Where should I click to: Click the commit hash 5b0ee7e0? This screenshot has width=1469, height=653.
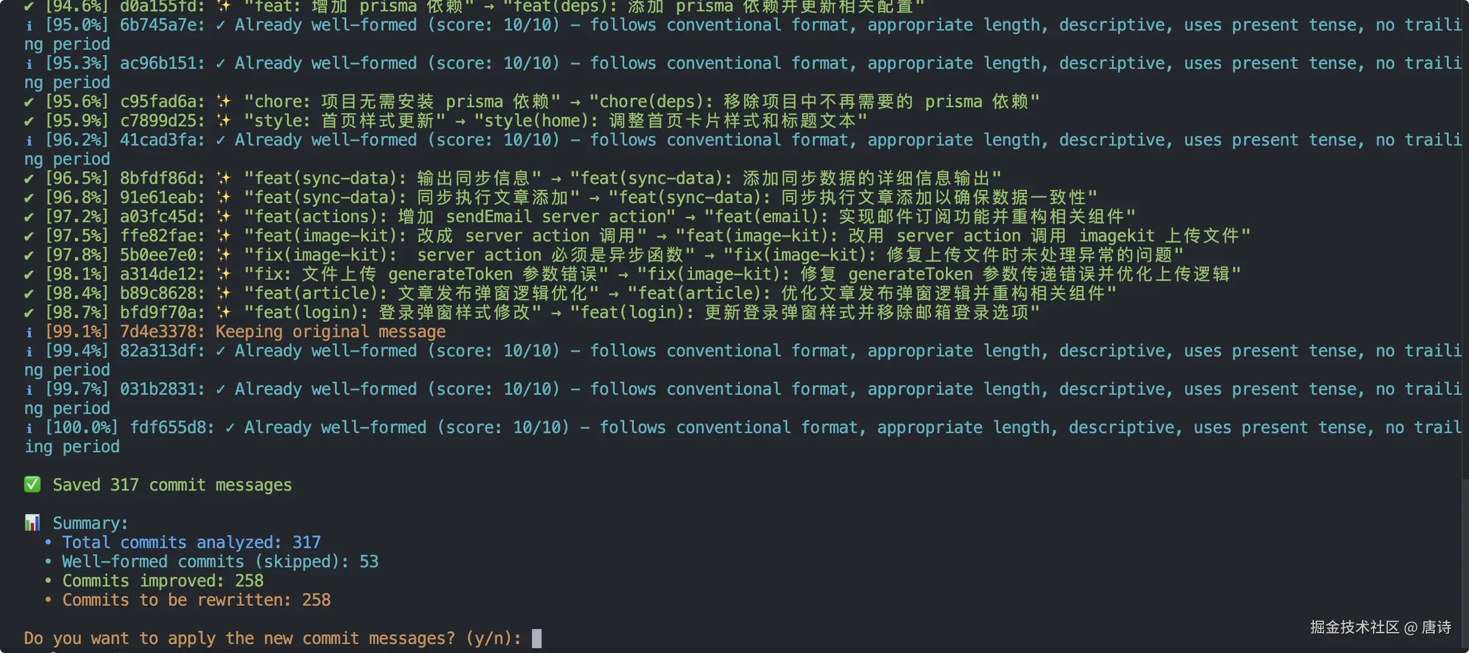coord(159,255)
